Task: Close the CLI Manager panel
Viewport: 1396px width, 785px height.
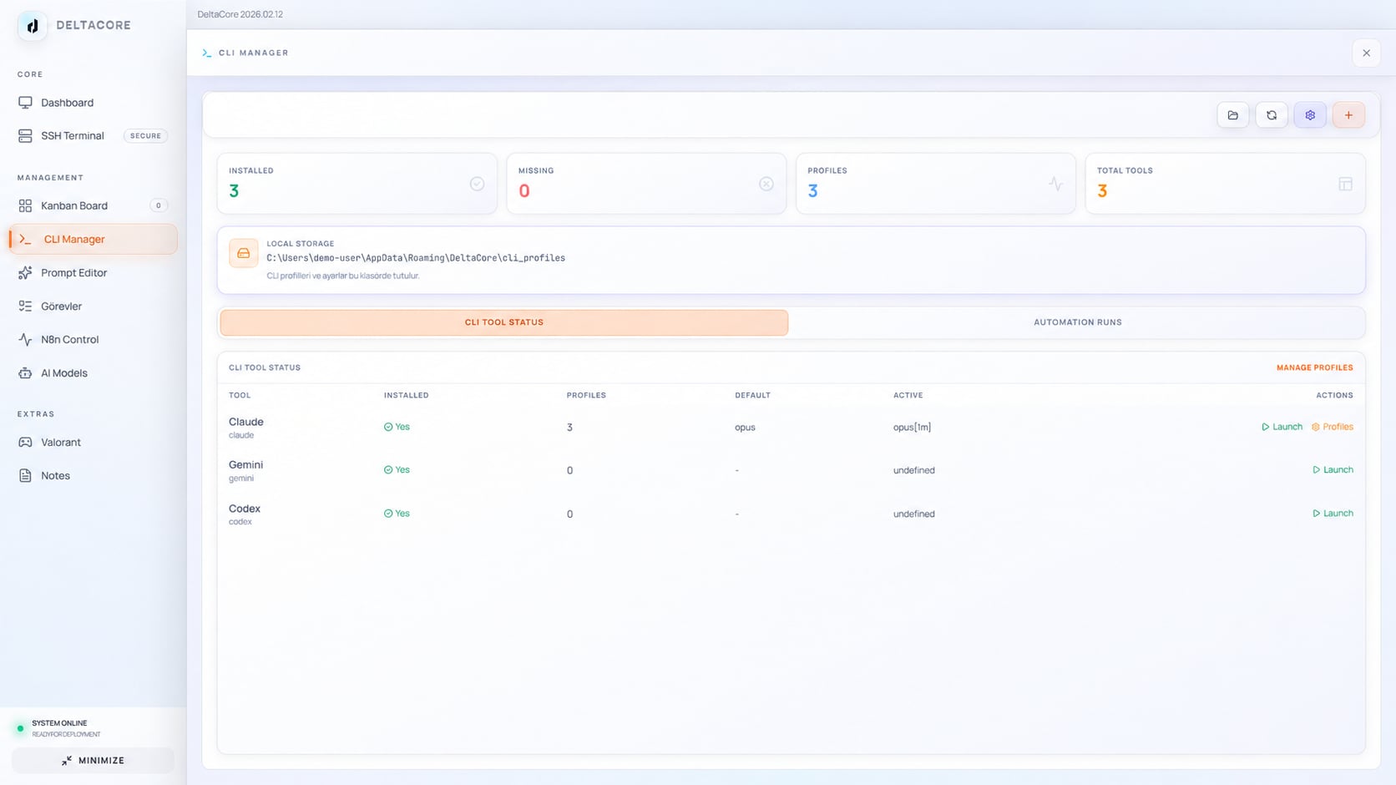Action: (1366, 53)
